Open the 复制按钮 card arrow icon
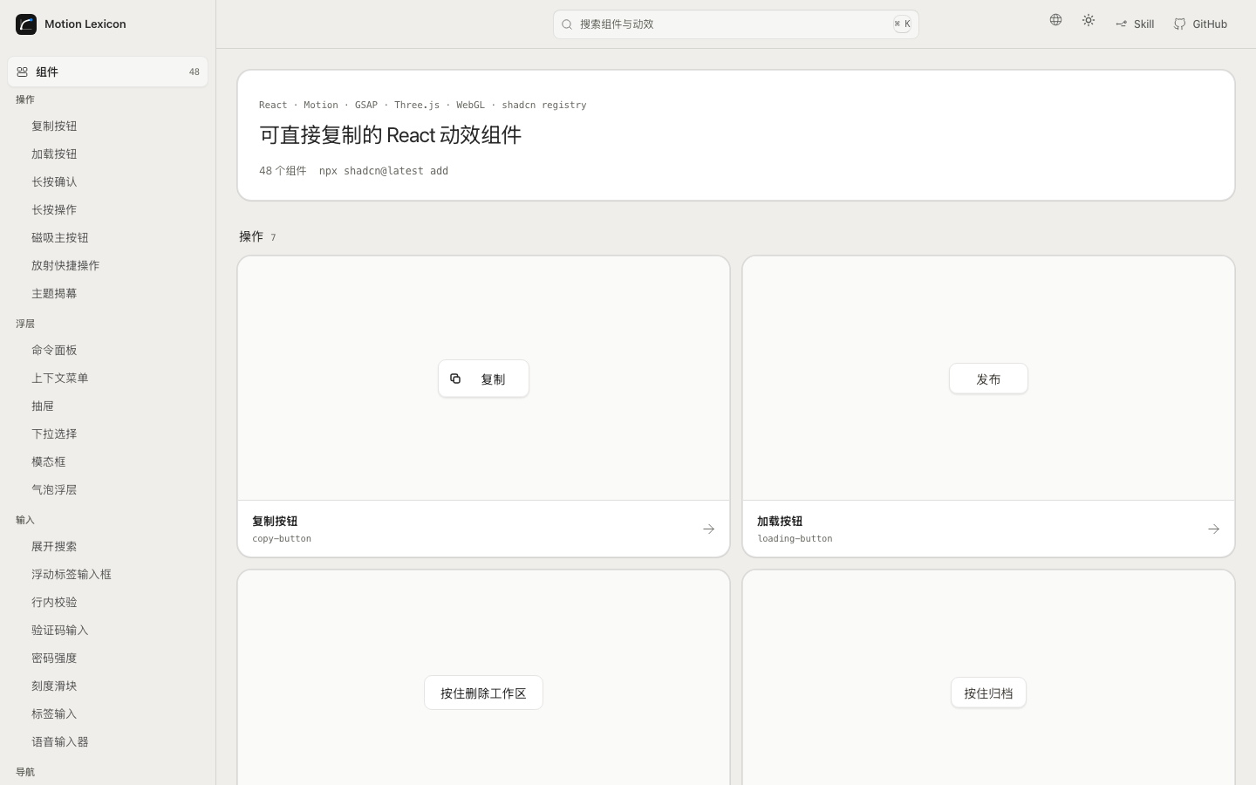The height and width of the screenshot is (785, 1256). [708, 529]
